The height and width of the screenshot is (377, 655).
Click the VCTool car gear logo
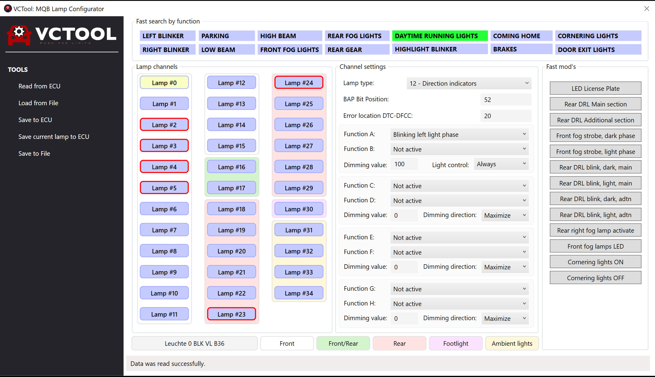pyautogui.click(x=19, y=35)
